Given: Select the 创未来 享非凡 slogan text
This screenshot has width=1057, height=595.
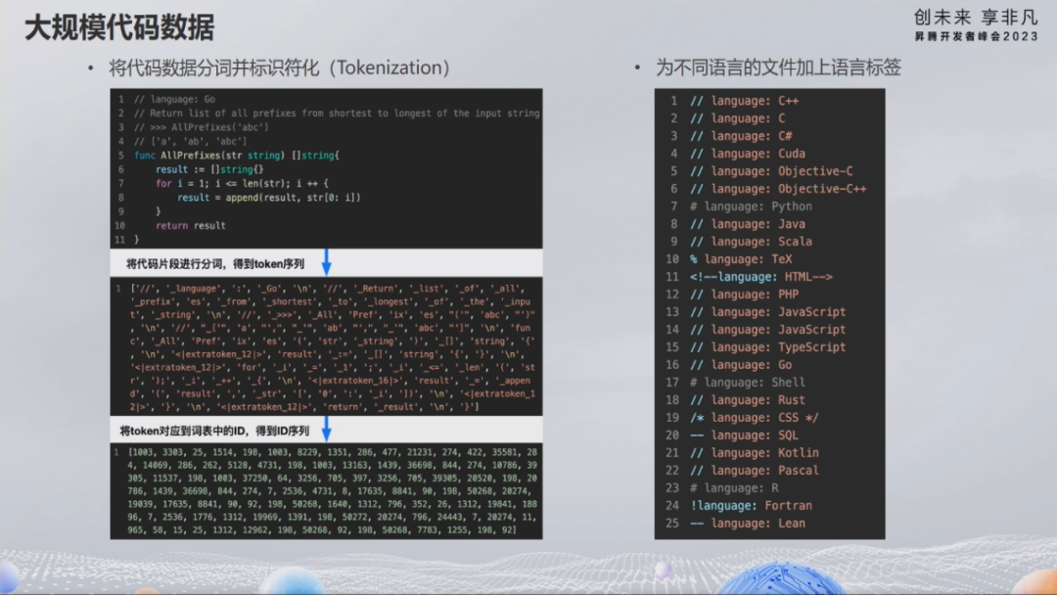Looking at the screenshot, I should (976, 17).
